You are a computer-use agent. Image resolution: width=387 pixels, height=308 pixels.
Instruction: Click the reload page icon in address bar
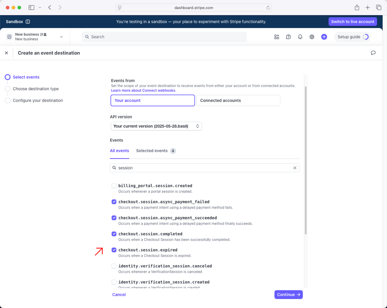click(x=268, y=8)
